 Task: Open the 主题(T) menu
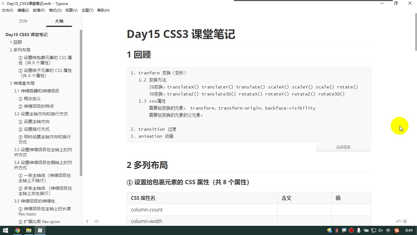87,10
